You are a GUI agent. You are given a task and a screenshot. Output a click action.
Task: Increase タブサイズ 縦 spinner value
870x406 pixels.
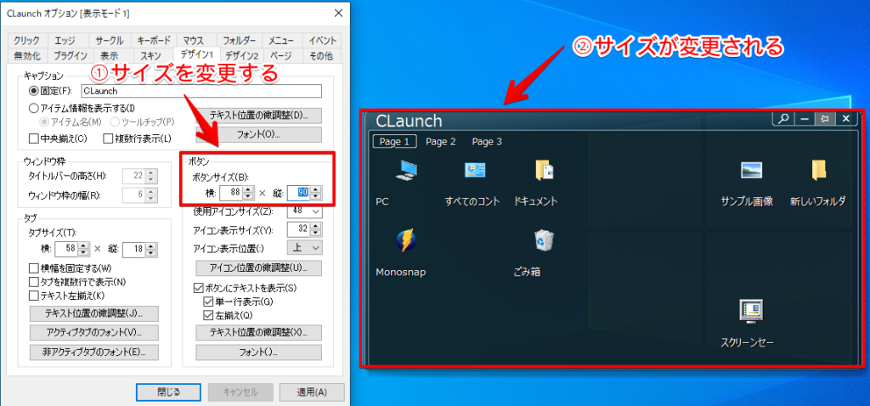tap(151, 245)
